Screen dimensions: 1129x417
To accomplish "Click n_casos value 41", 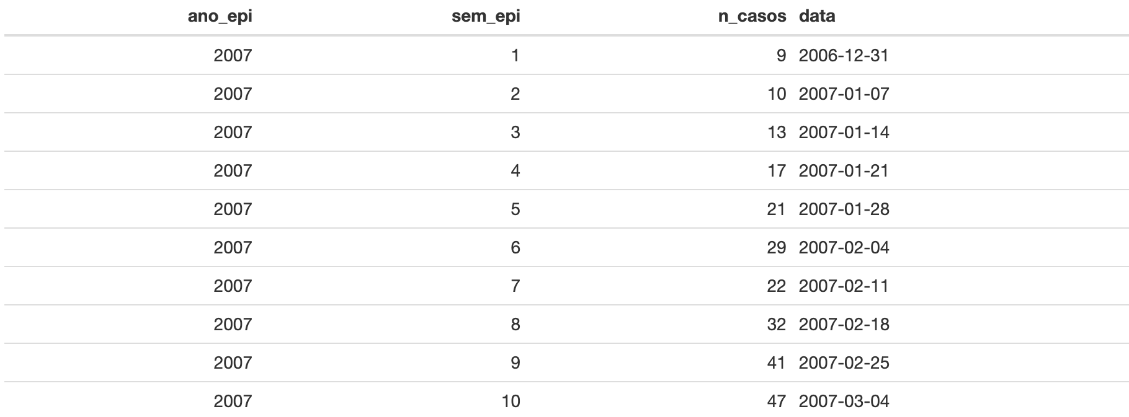I will click(777, 363).
